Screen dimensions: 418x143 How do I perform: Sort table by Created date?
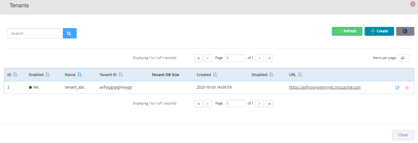click(215, 75)
